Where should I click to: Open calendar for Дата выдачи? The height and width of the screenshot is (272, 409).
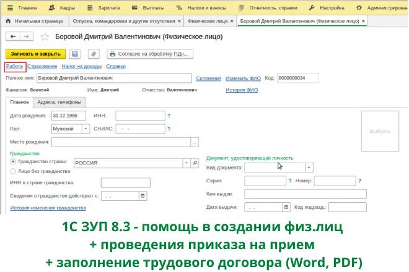286,208
